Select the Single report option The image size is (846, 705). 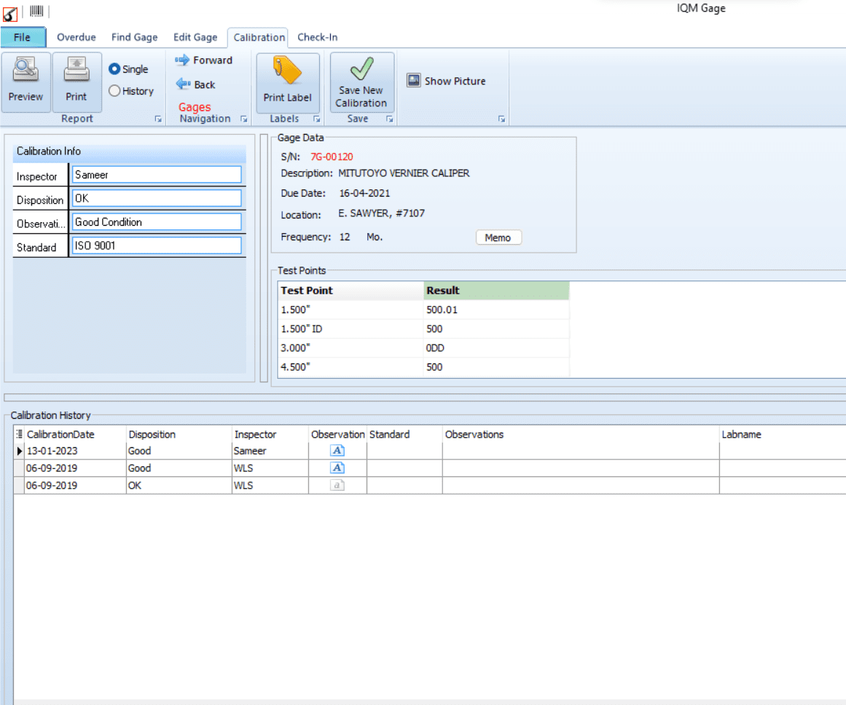(128, 69)
